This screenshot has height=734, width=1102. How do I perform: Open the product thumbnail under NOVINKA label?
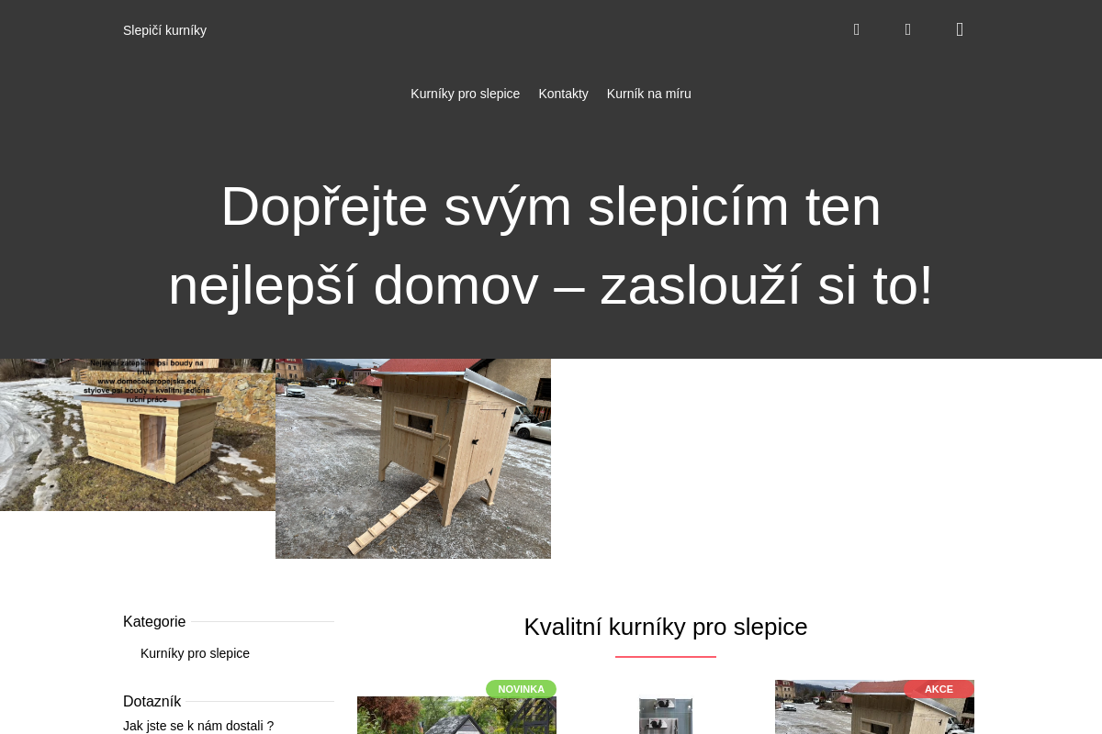pyautogui.click(x=456, y=716)
